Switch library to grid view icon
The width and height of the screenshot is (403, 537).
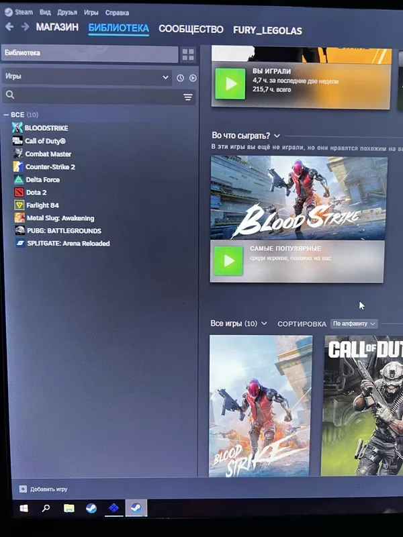point(188,55)
